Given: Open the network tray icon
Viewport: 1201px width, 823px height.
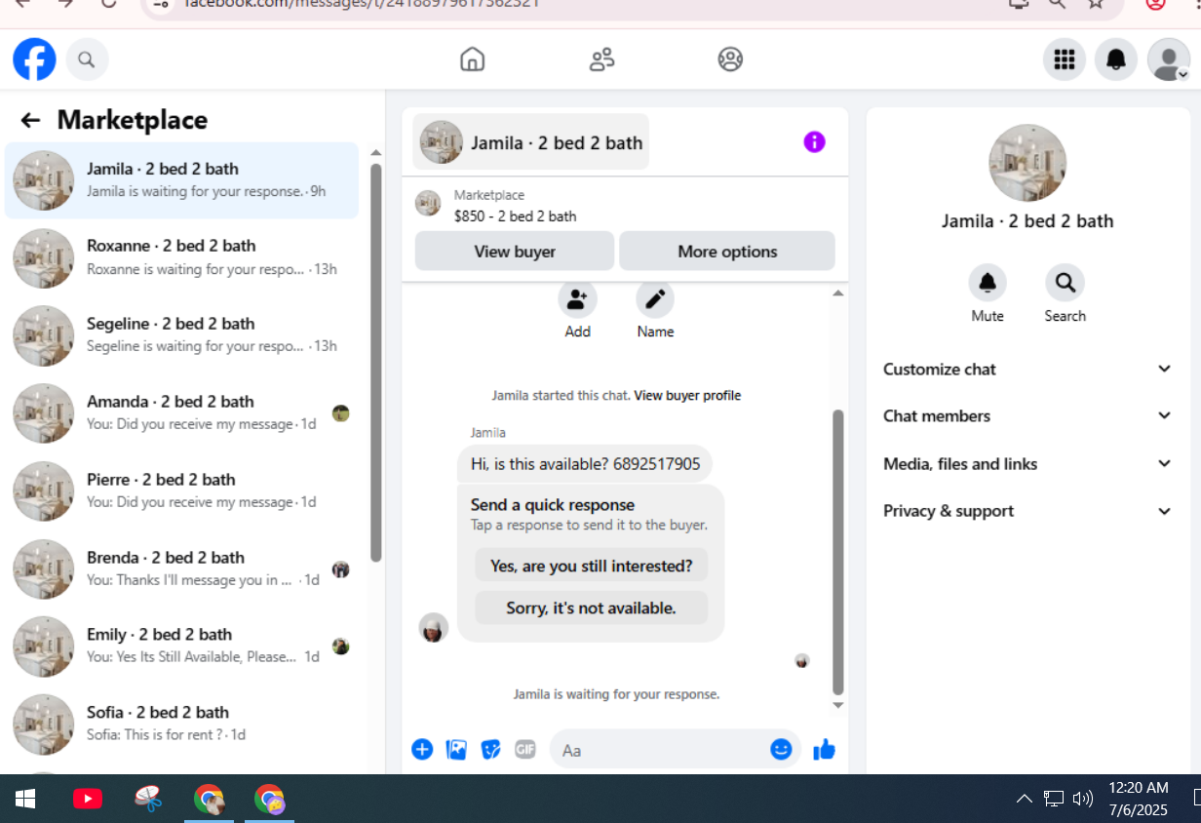Looking at the screenshot, I should (1054, 799).
